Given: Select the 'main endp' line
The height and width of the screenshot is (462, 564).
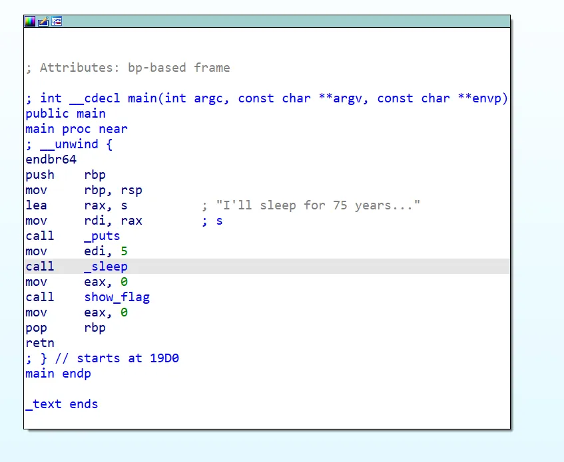Looking at the screenshot, I should tap(58, 374).
